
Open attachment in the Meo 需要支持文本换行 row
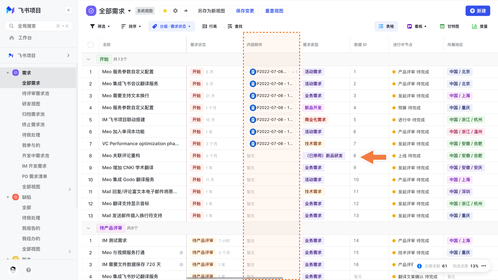(271, 96)
